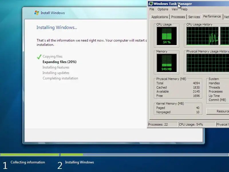This screenshot has height=172, width=229.
Task: Click the 'Handles' label under System
Action: pyautogui.click(x=214, y=83)
